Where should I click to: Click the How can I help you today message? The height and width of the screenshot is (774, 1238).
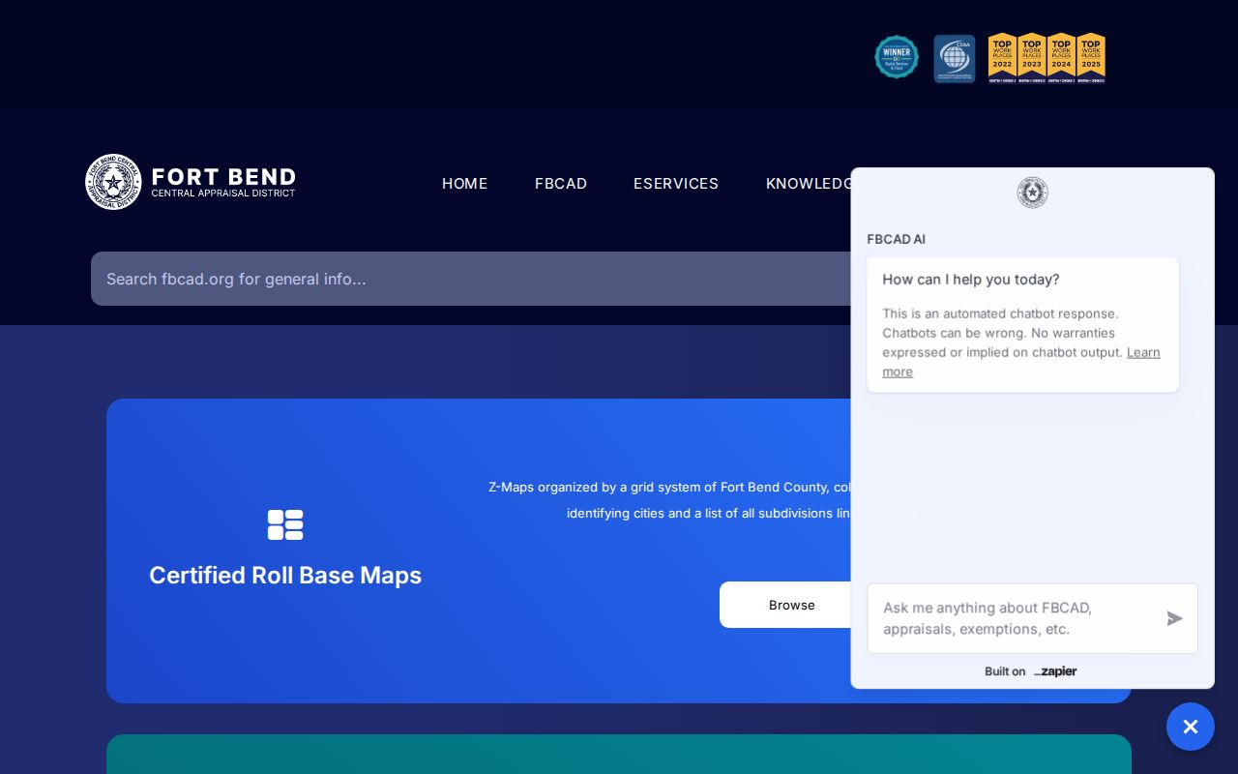coord(971,280)
